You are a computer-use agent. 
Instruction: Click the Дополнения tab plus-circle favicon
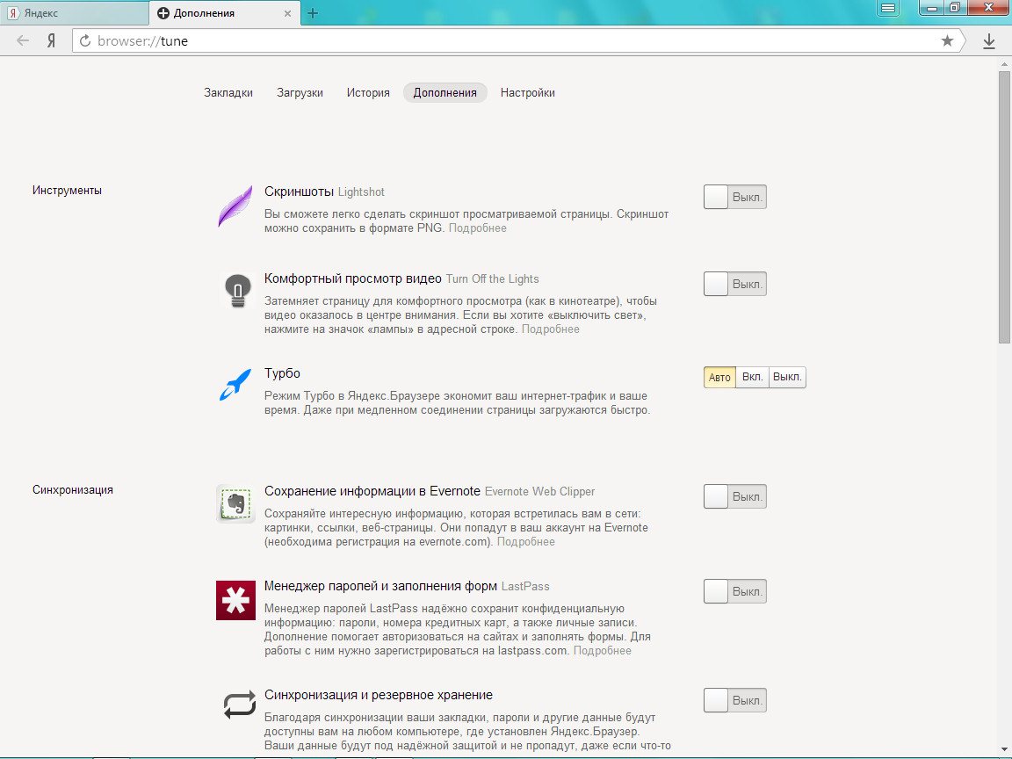[164, 13]
